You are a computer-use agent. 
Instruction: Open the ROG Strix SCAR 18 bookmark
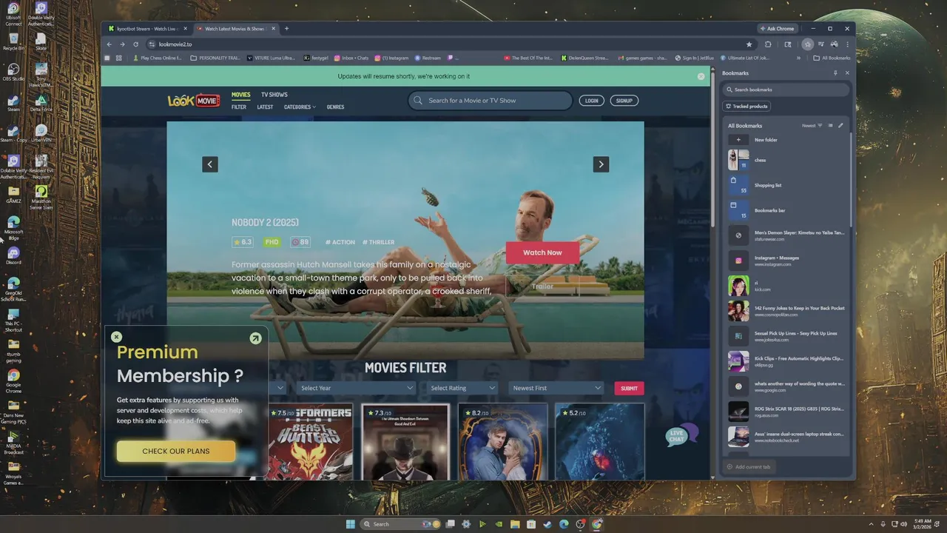coord(786,412)
